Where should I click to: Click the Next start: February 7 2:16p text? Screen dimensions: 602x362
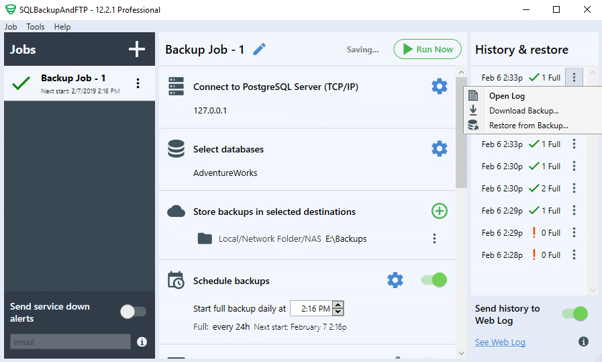300,327
